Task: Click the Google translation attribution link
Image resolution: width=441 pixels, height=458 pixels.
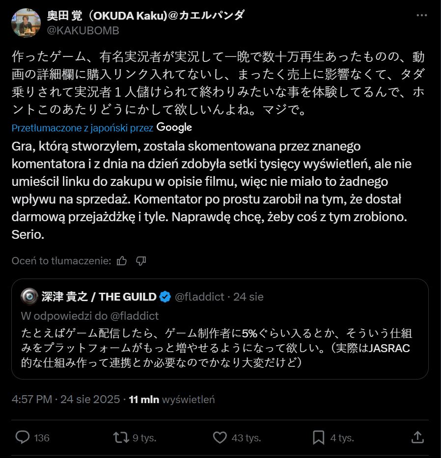Action: (x=174, y=127)
